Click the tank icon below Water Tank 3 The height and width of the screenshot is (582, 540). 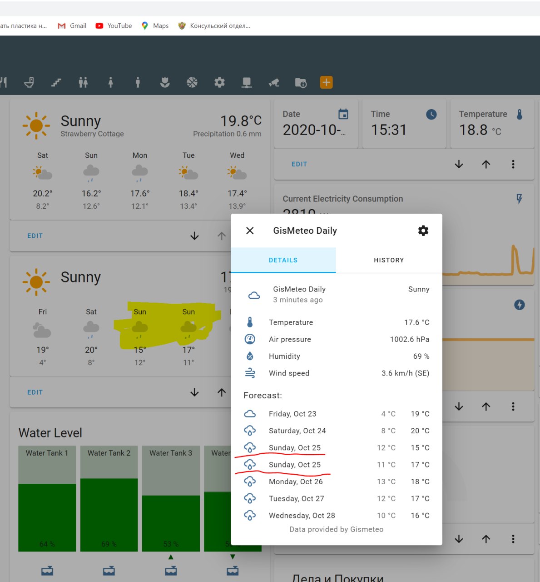(x=171, y=571)
